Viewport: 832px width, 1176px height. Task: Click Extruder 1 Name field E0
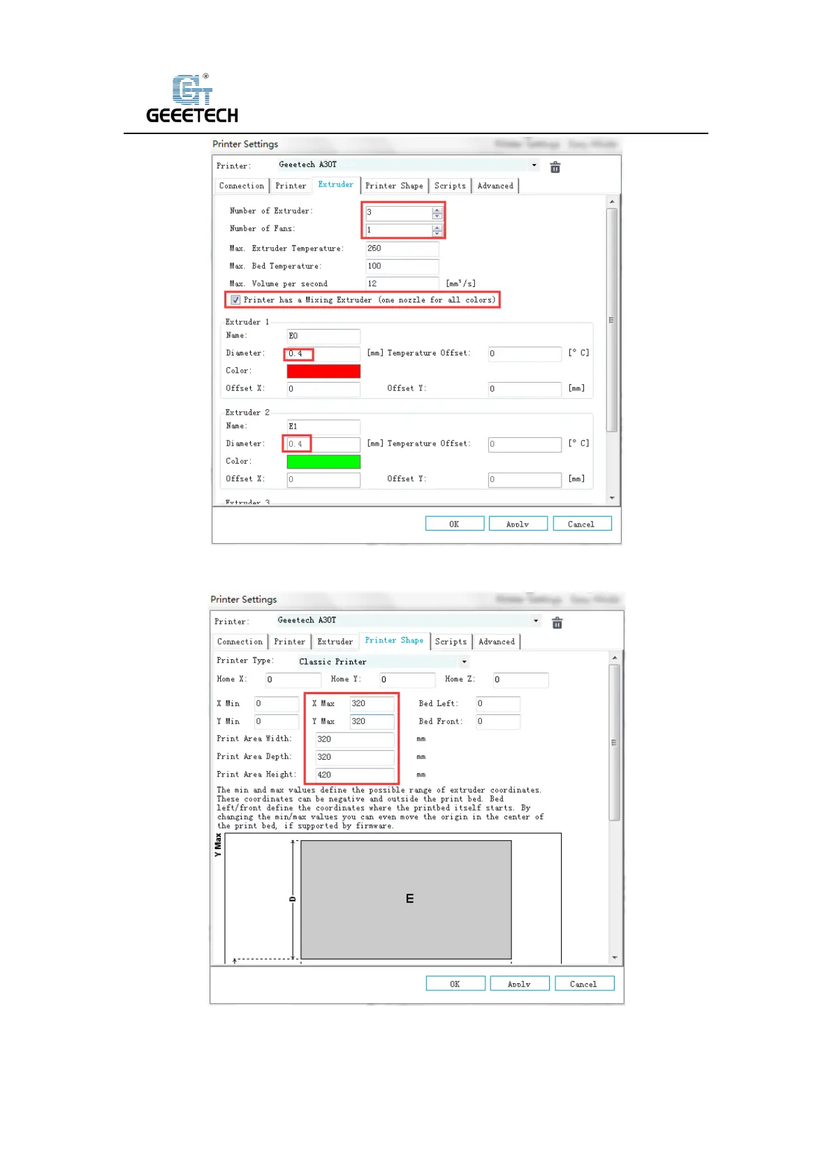[323, 336]
